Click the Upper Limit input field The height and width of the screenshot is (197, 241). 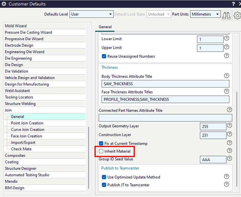(210, 48)
